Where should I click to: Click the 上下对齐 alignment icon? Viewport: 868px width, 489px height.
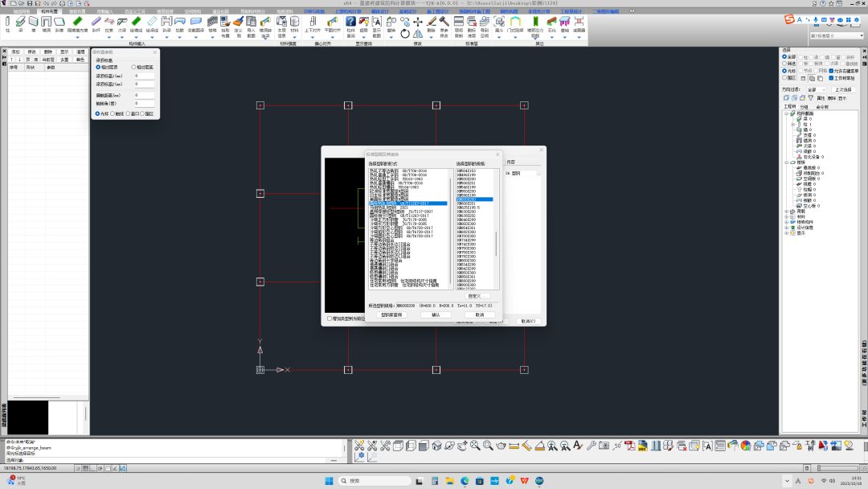(x=312, y=21)
